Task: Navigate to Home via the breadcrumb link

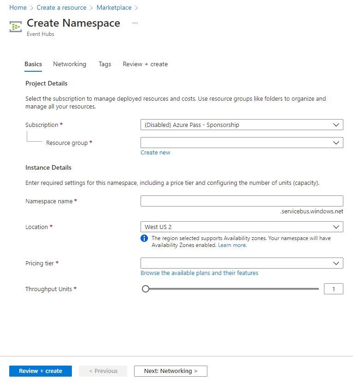Action: coord(18,7)
